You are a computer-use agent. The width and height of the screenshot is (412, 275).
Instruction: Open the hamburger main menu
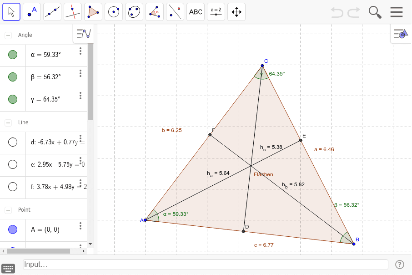pyautogui.click(x=397, y=12)
